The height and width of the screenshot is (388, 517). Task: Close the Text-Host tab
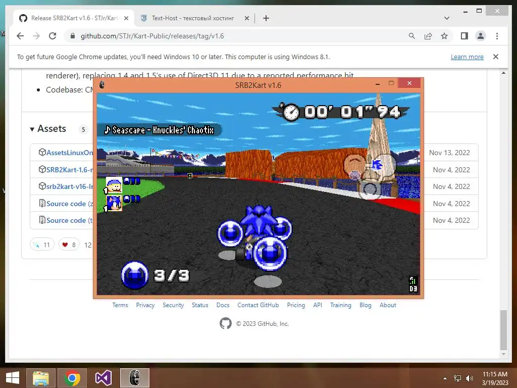[x=246, y=18]
